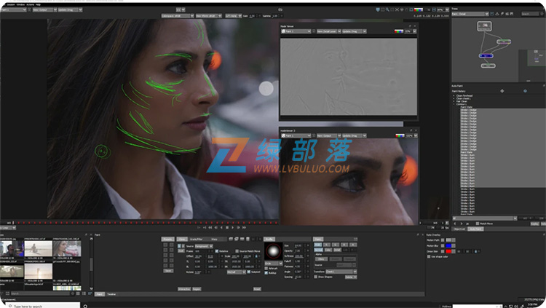The width and height of the screenshot is (546, 308).
Task: Click the RGB channel icon in Node Viewer 3
Action: coord(400,135)
